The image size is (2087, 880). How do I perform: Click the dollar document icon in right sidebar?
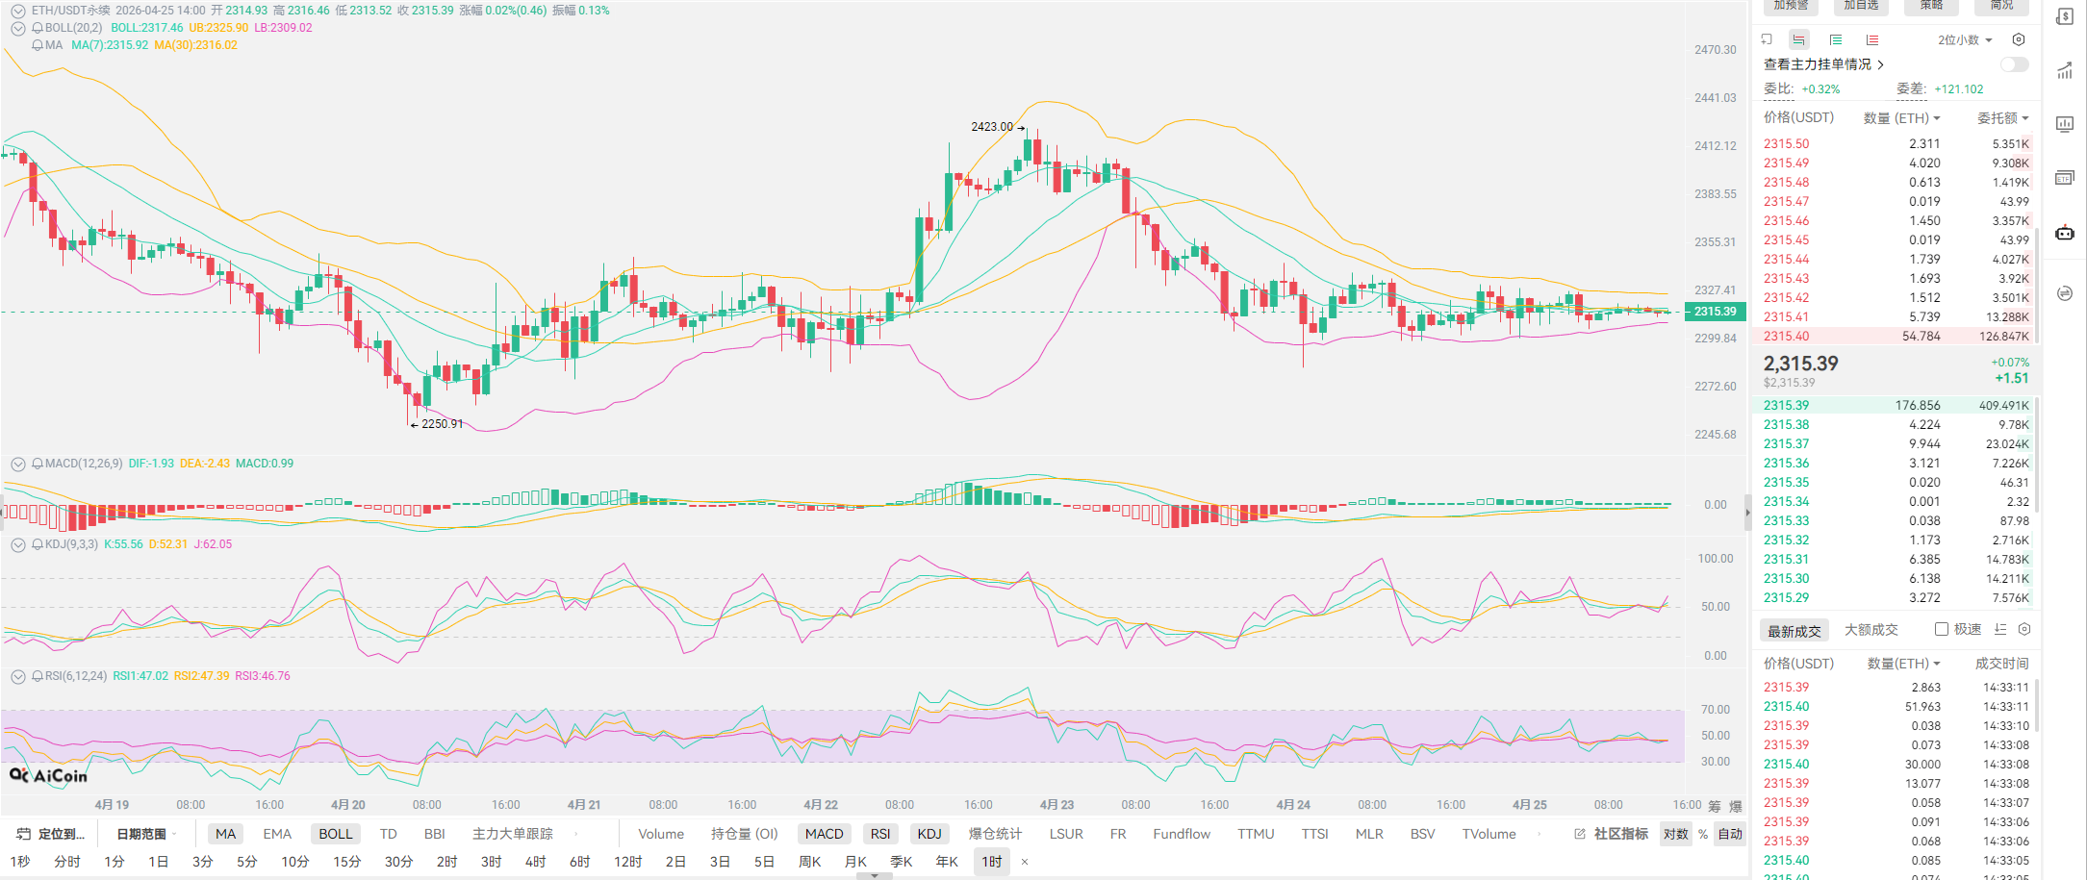(x=2065, y=17)
